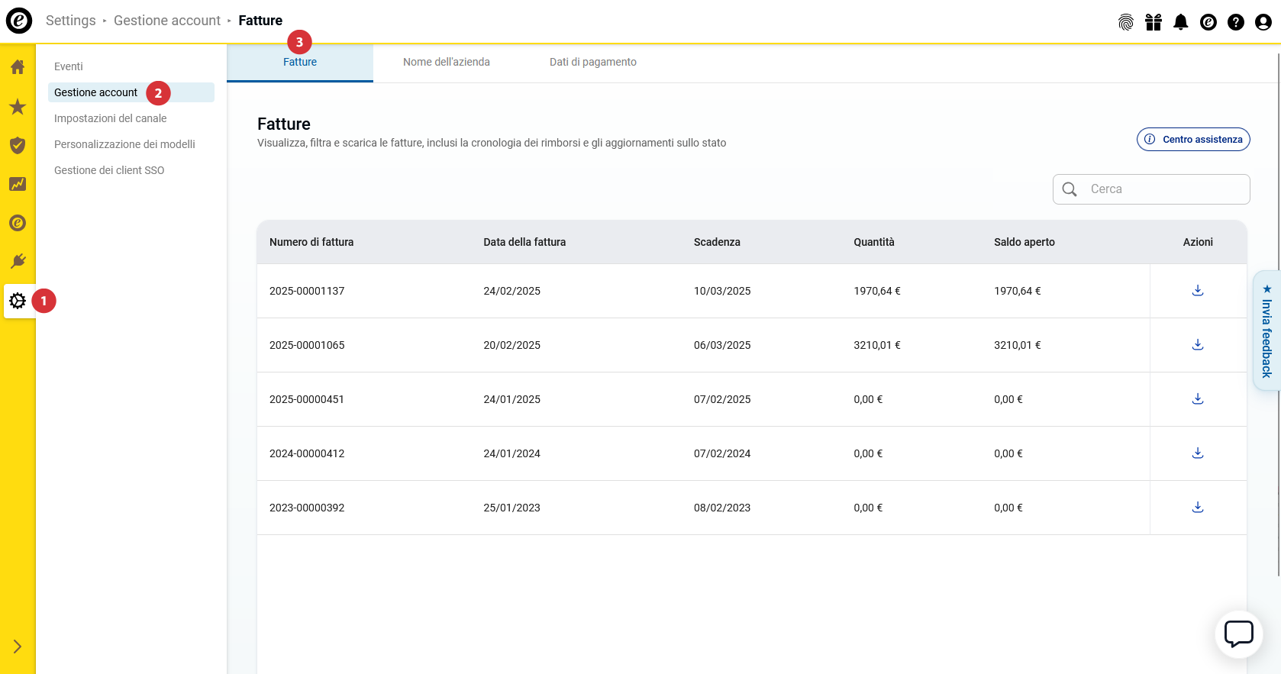Viewport: 1281px width, 674px height.
Task: Open the help question mark icon
Action: (x=1235, y=22)
